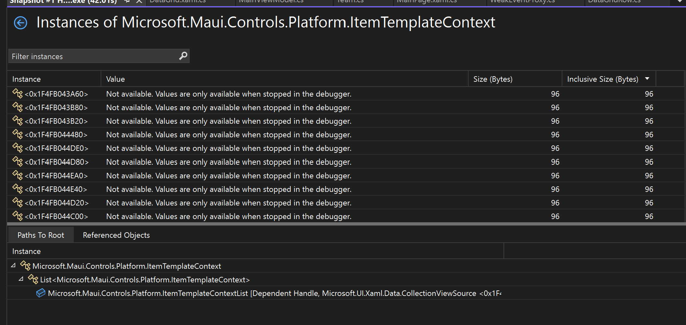The width and height of the screenshot is (686, 325).
Task: Click the back navigation arrow
Action: tap(20, 23)
